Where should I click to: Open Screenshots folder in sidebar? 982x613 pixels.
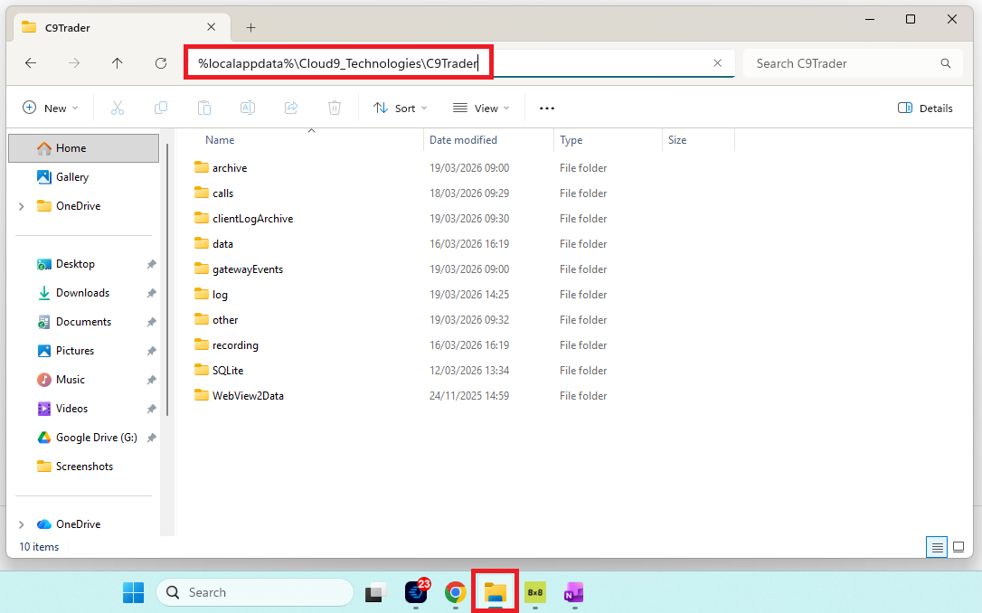tap(84, 467)
